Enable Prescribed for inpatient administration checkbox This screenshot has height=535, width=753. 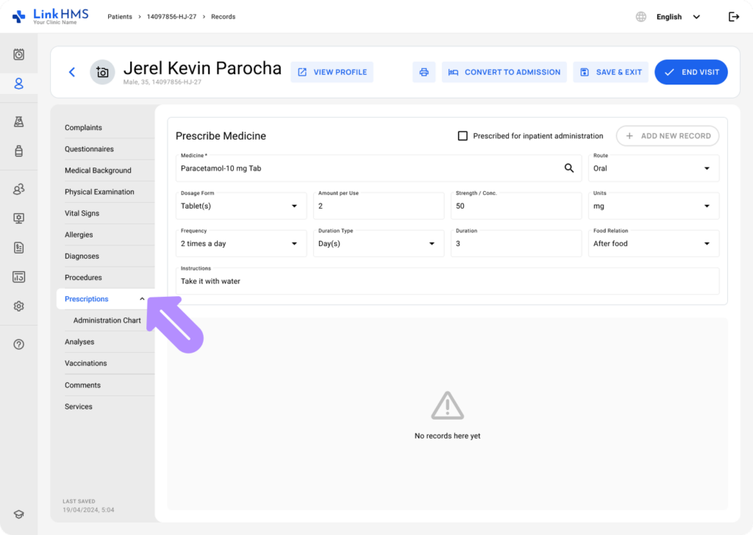(463, 136)
